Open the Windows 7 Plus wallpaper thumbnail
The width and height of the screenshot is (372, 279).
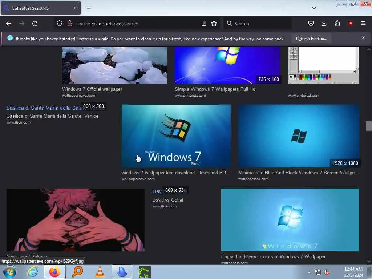176,136
